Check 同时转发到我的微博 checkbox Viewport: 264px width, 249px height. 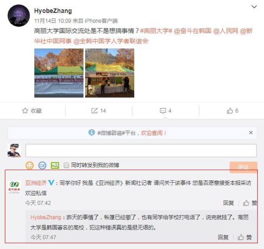click(x=66, y=165)
